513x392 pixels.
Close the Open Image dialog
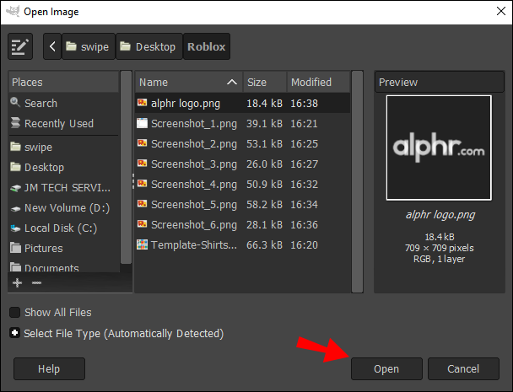point(501,12)
